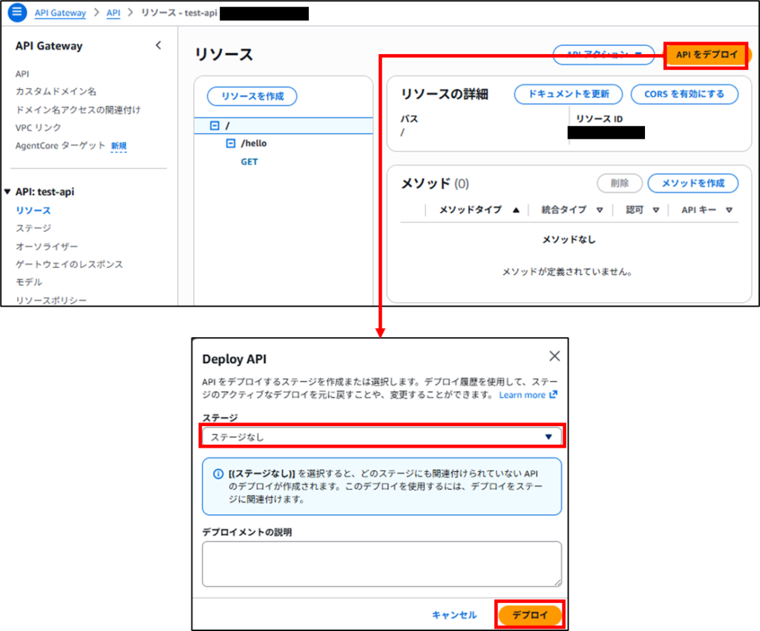Select the GET method under /hello
The image size is (760, 631).
[x=249, y=161]
